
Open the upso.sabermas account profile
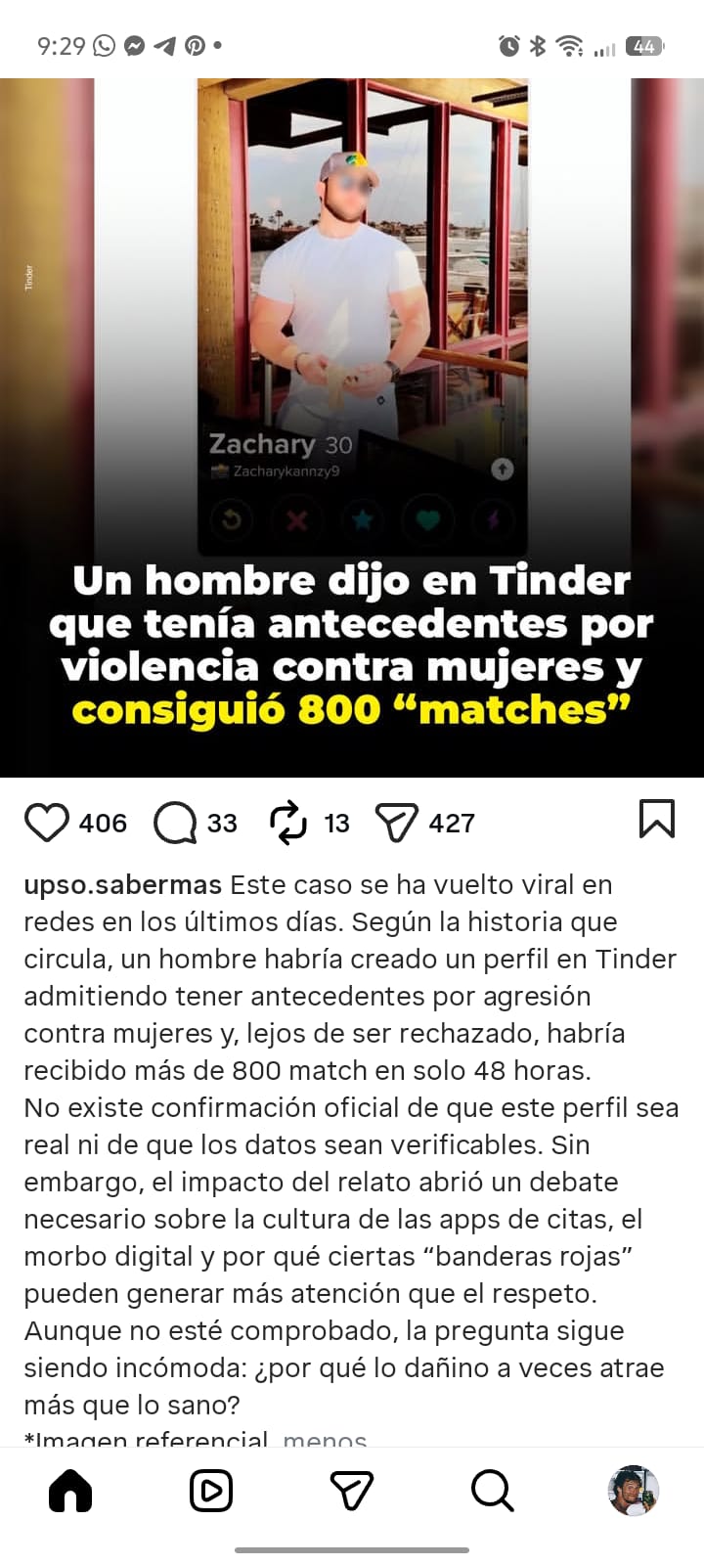click(123, 885)
